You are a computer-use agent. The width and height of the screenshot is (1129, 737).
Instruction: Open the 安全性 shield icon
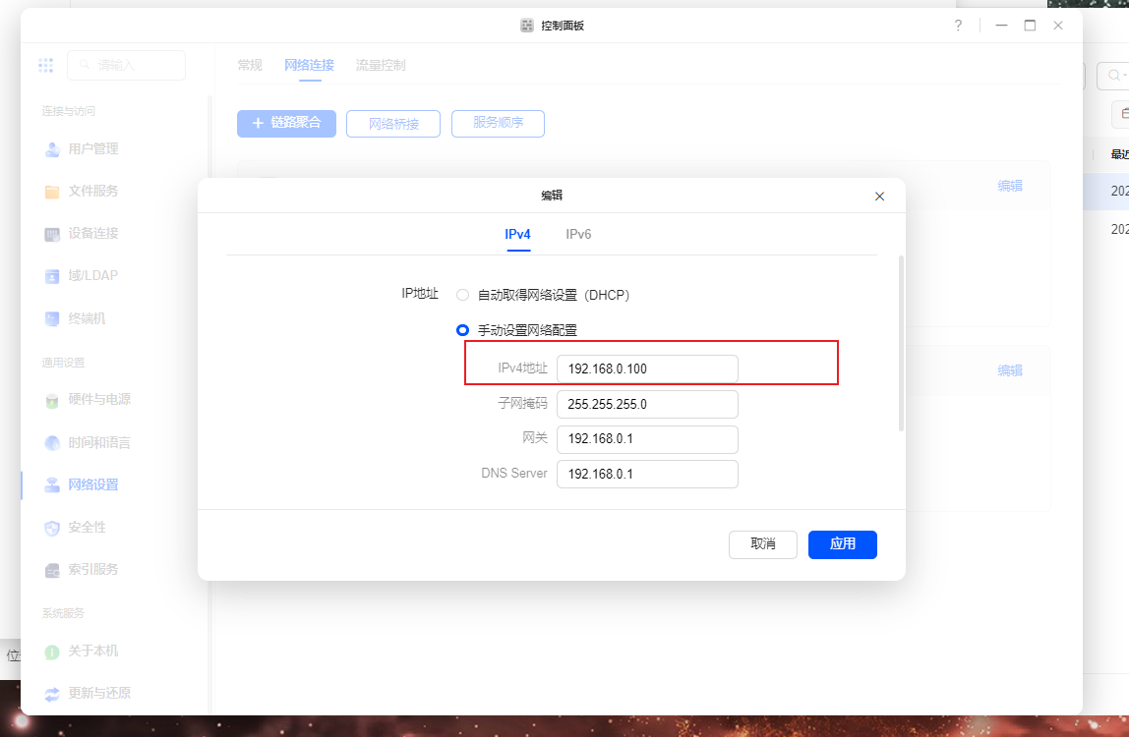pos(52,528)
